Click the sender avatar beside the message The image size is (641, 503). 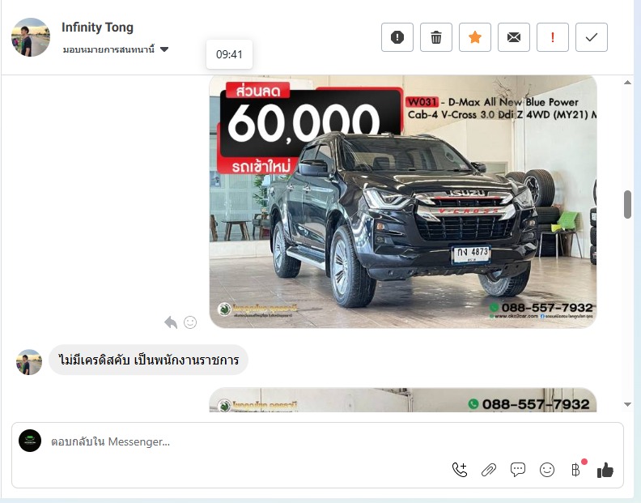29,362
